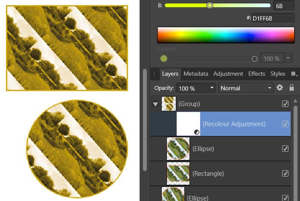Switch to the Styles tab
300x201 pixels.
pos(278,74)
